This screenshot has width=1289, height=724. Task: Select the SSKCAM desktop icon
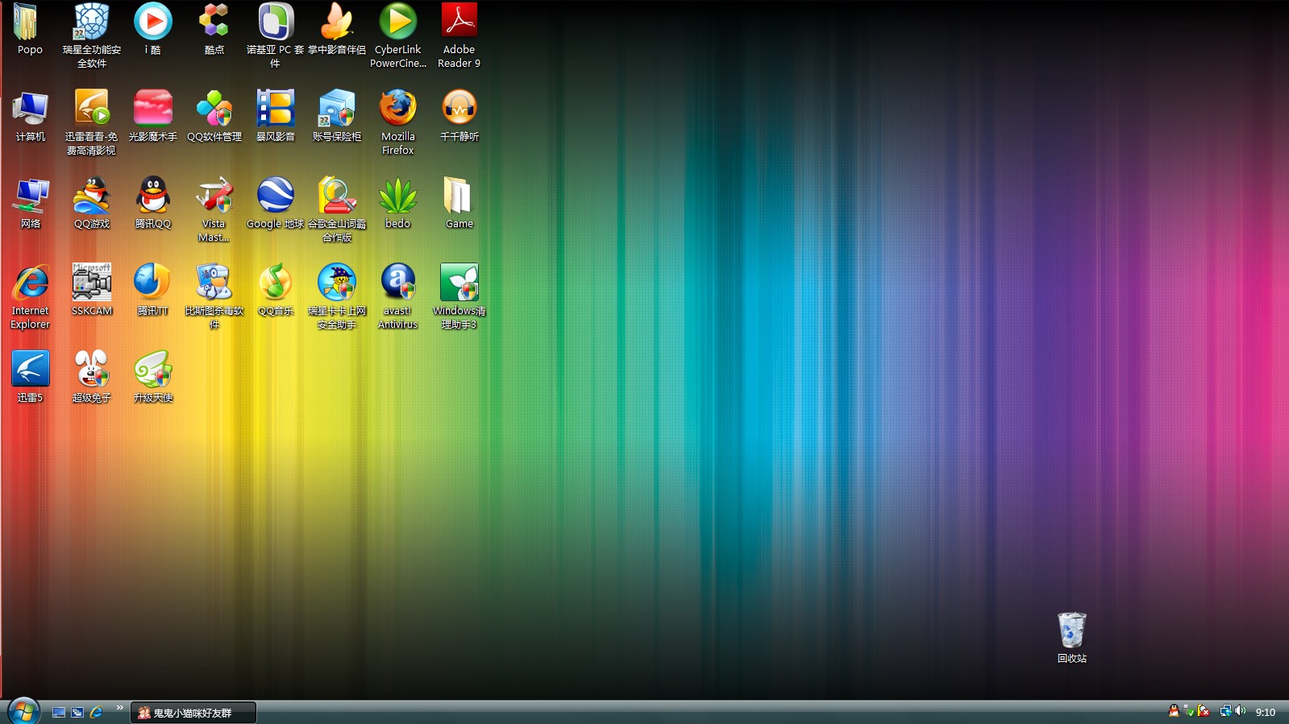pos(92,291)
